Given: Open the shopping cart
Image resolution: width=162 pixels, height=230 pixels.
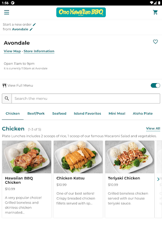Looking at the screenshot, I should pyautogui.click(x=155, y=12).
